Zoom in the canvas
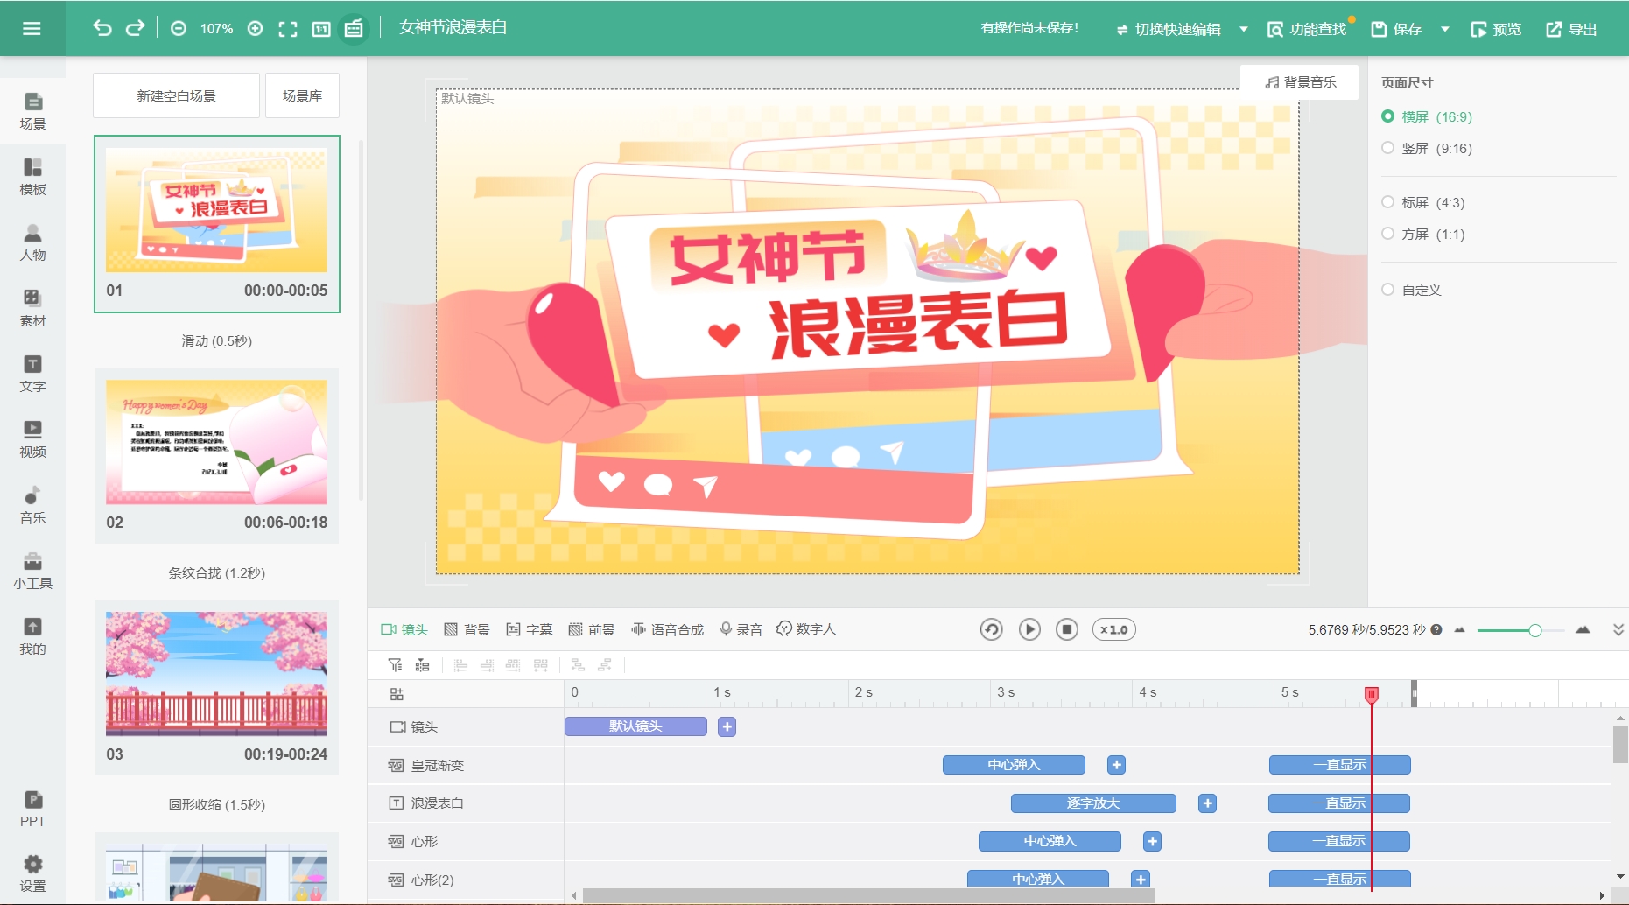Viewport: 1629px width, 905px height. click(255, 28)
